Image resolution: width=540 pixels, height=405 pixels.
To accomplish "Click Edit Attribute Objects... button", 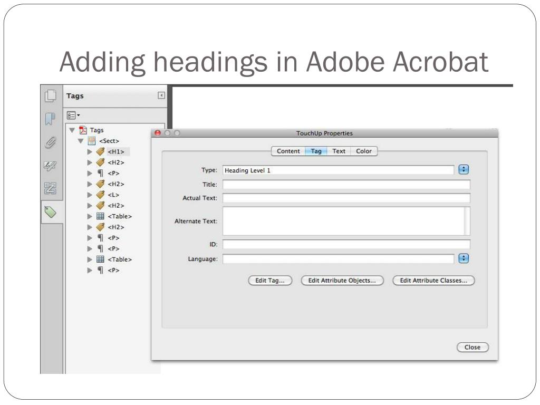I will coord(342,281).
